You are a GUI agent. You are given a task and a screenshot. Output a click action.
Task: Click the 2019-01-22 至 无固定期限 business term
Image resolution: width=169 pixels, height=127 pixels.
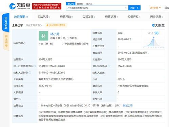pos(132,53)
